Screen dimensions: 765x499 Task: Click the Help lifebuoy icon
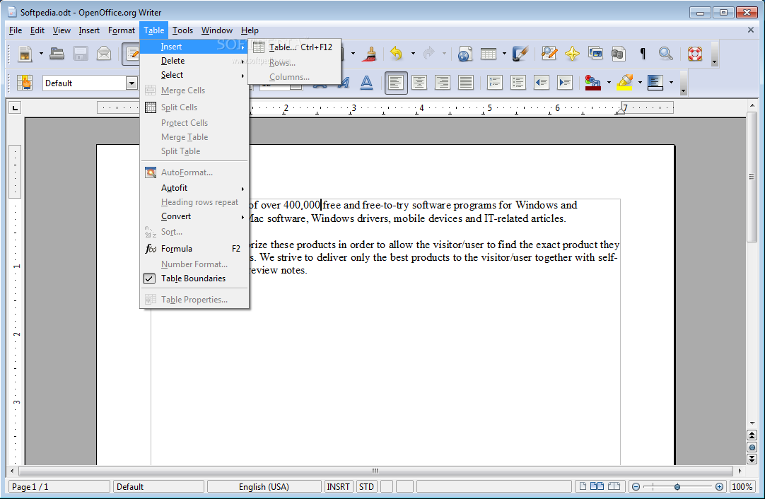coord(695,54)
